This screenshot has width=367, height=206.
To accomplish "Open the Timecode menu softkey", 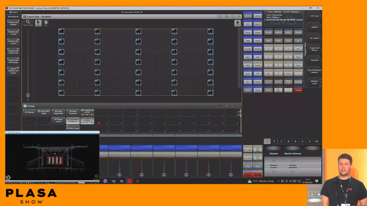I will pos(314,60).
